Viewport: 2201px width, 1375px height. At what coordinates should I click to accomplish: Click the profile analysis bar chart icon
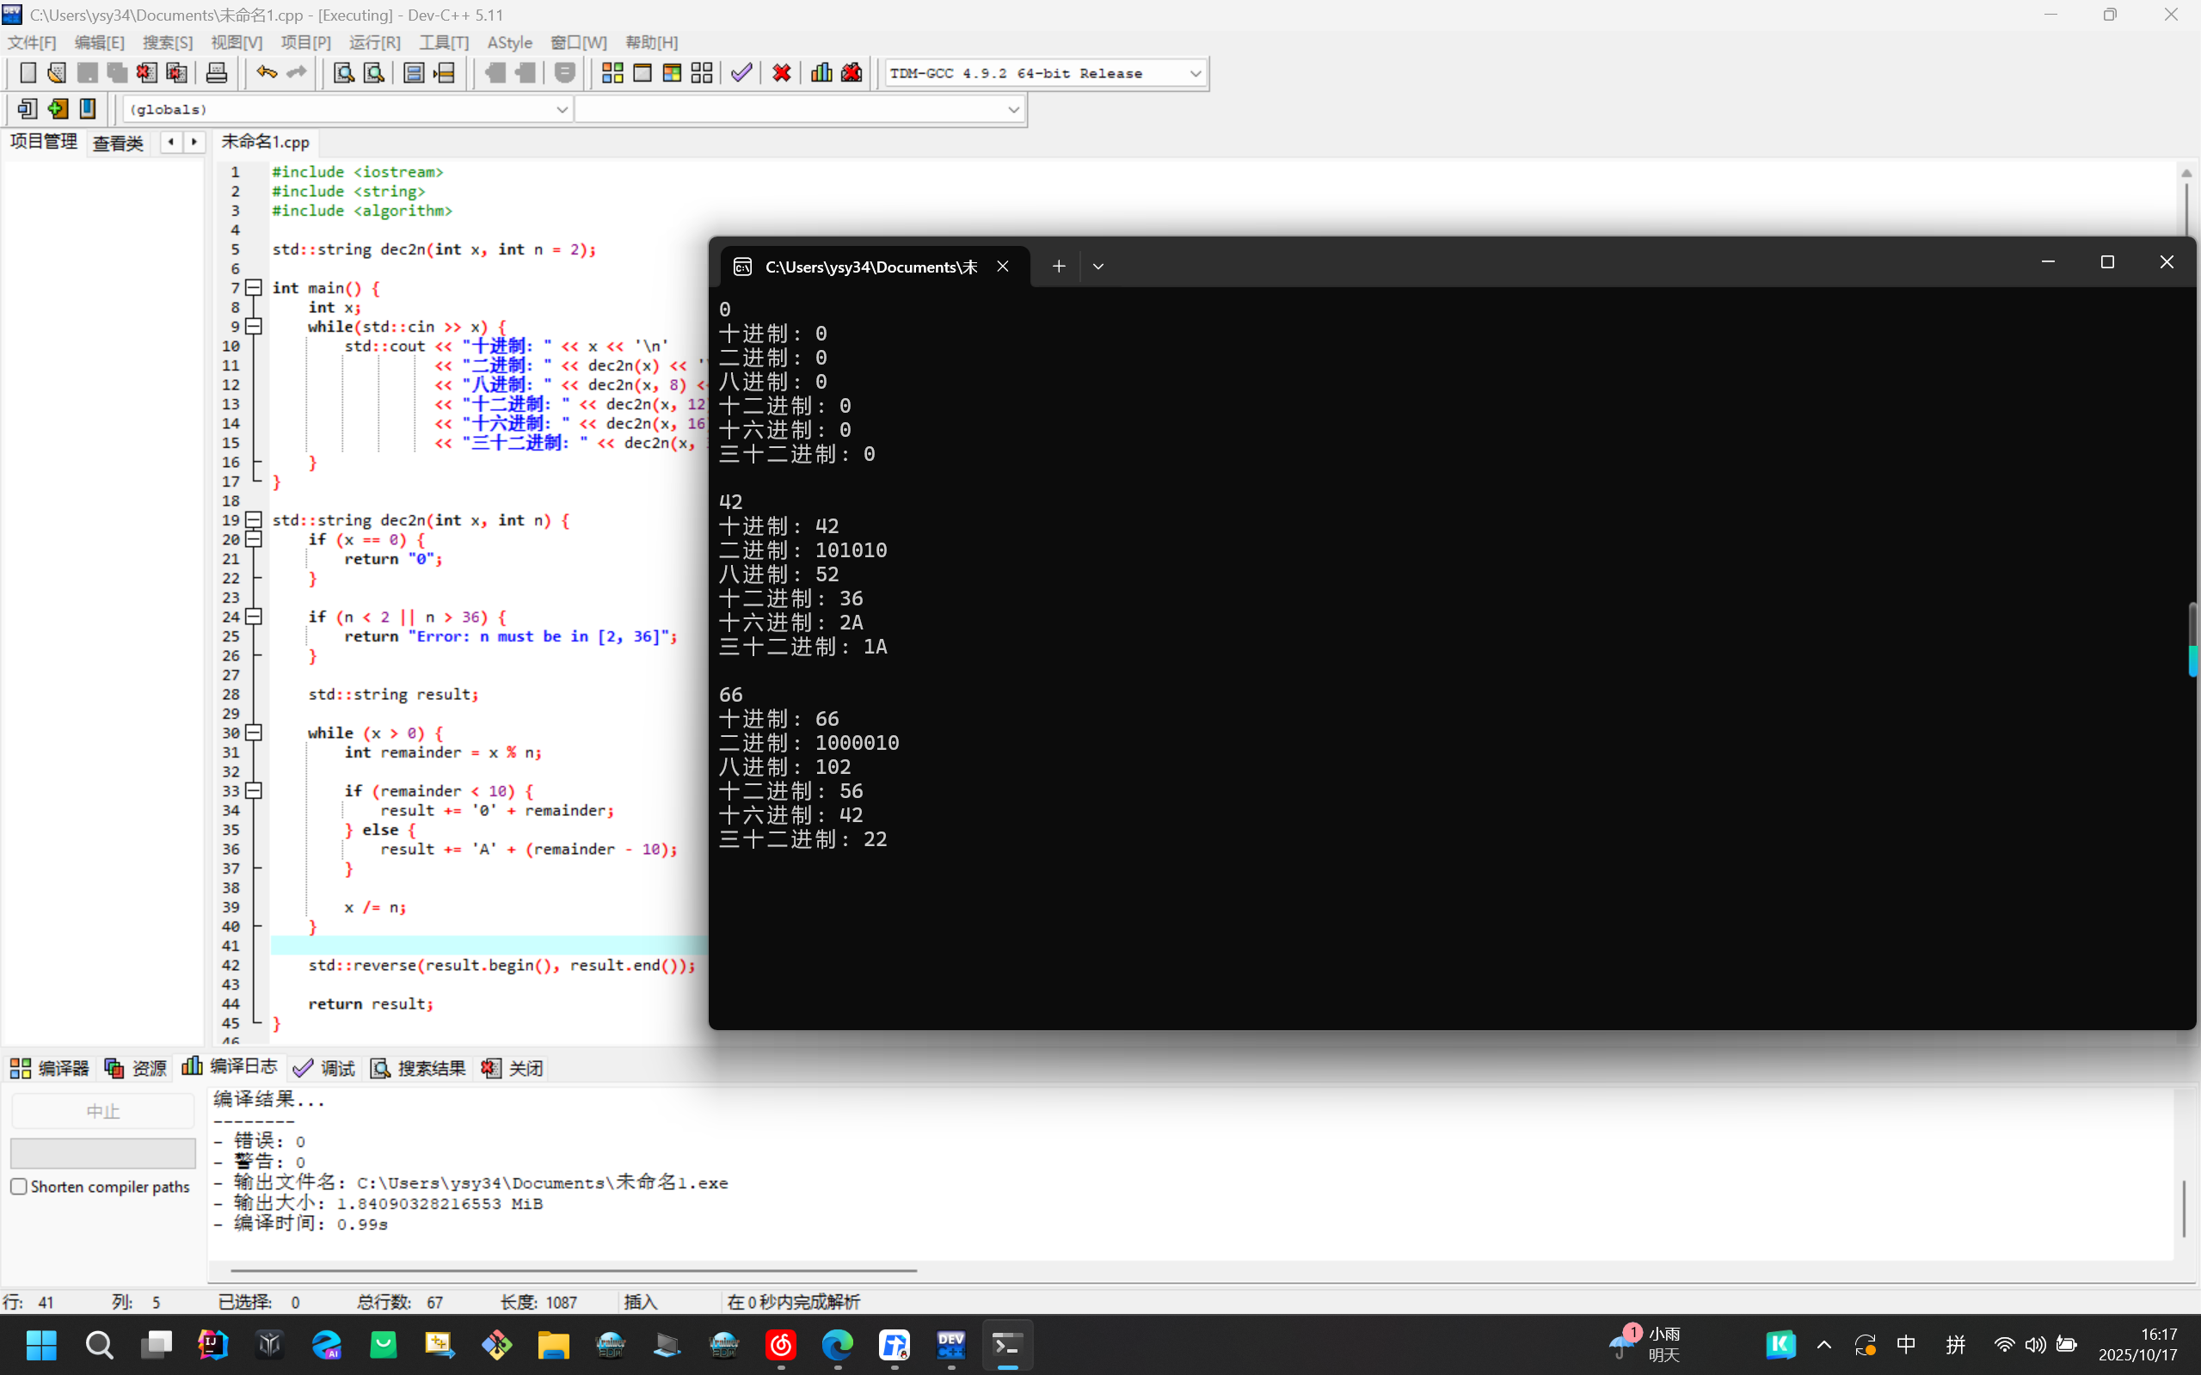(821, 73)
